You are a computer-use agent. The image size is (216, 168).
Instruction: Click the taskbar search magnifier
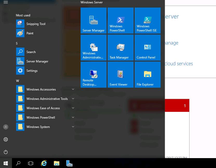(x=18, y=163)
